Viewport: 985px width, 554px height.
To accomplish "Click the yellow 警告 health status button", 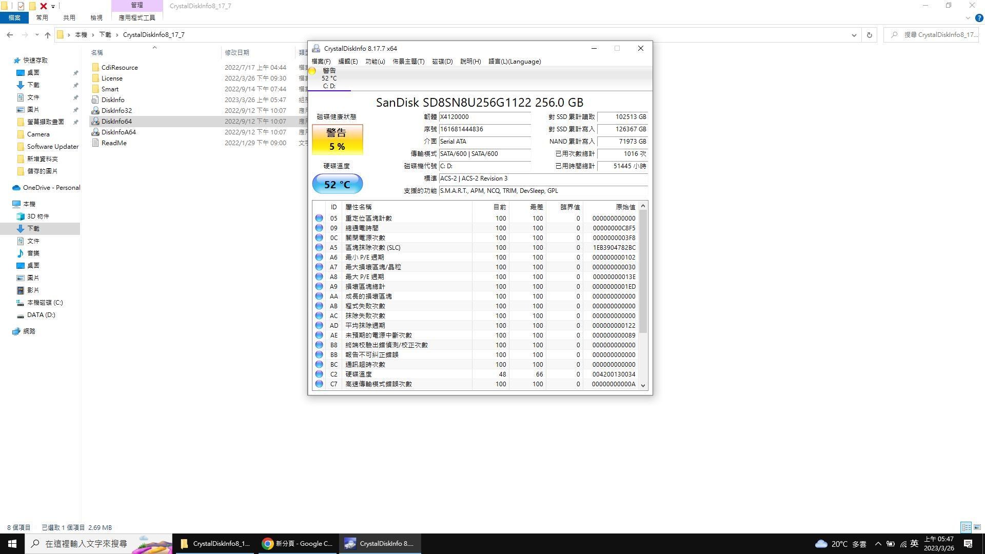I will pos(337,139).
